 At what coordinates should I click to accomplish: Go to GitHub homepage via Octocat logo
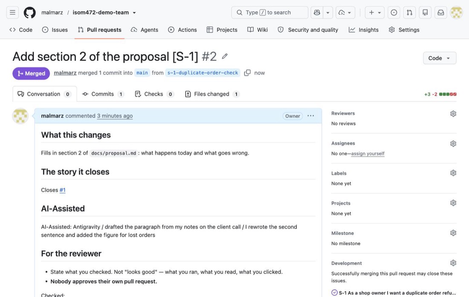pyautogui.click(x=29, y=12)
